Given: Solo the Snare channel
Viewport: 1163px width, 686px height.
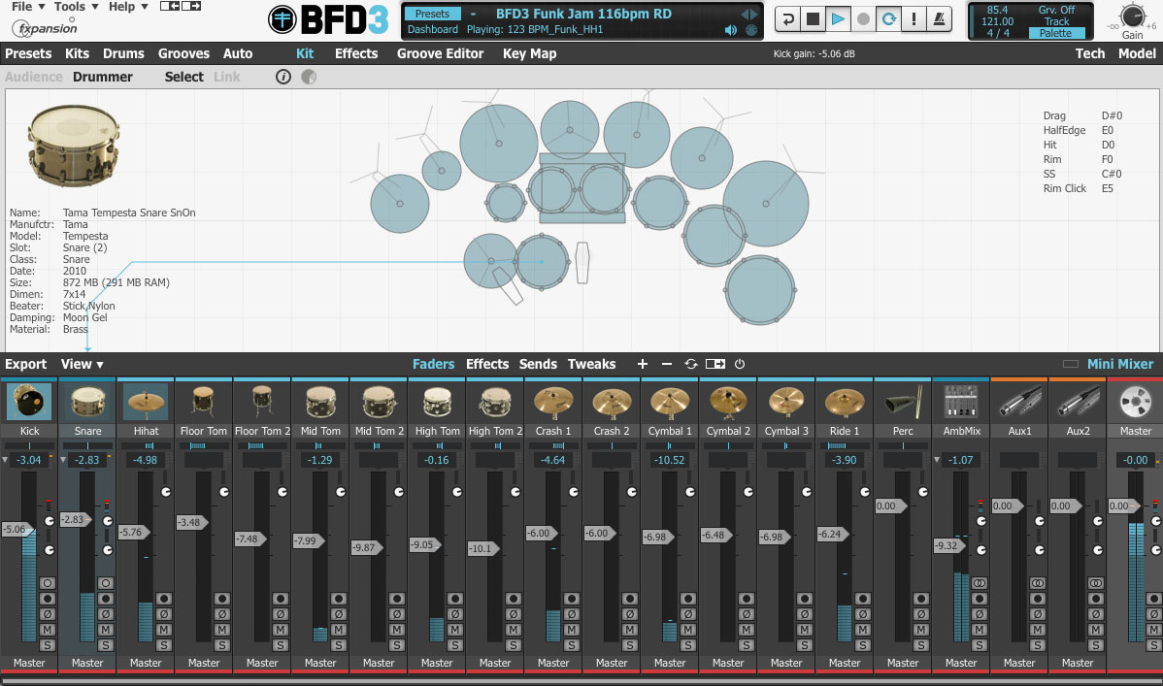Looking at the screenshot, I should (105, 645).
